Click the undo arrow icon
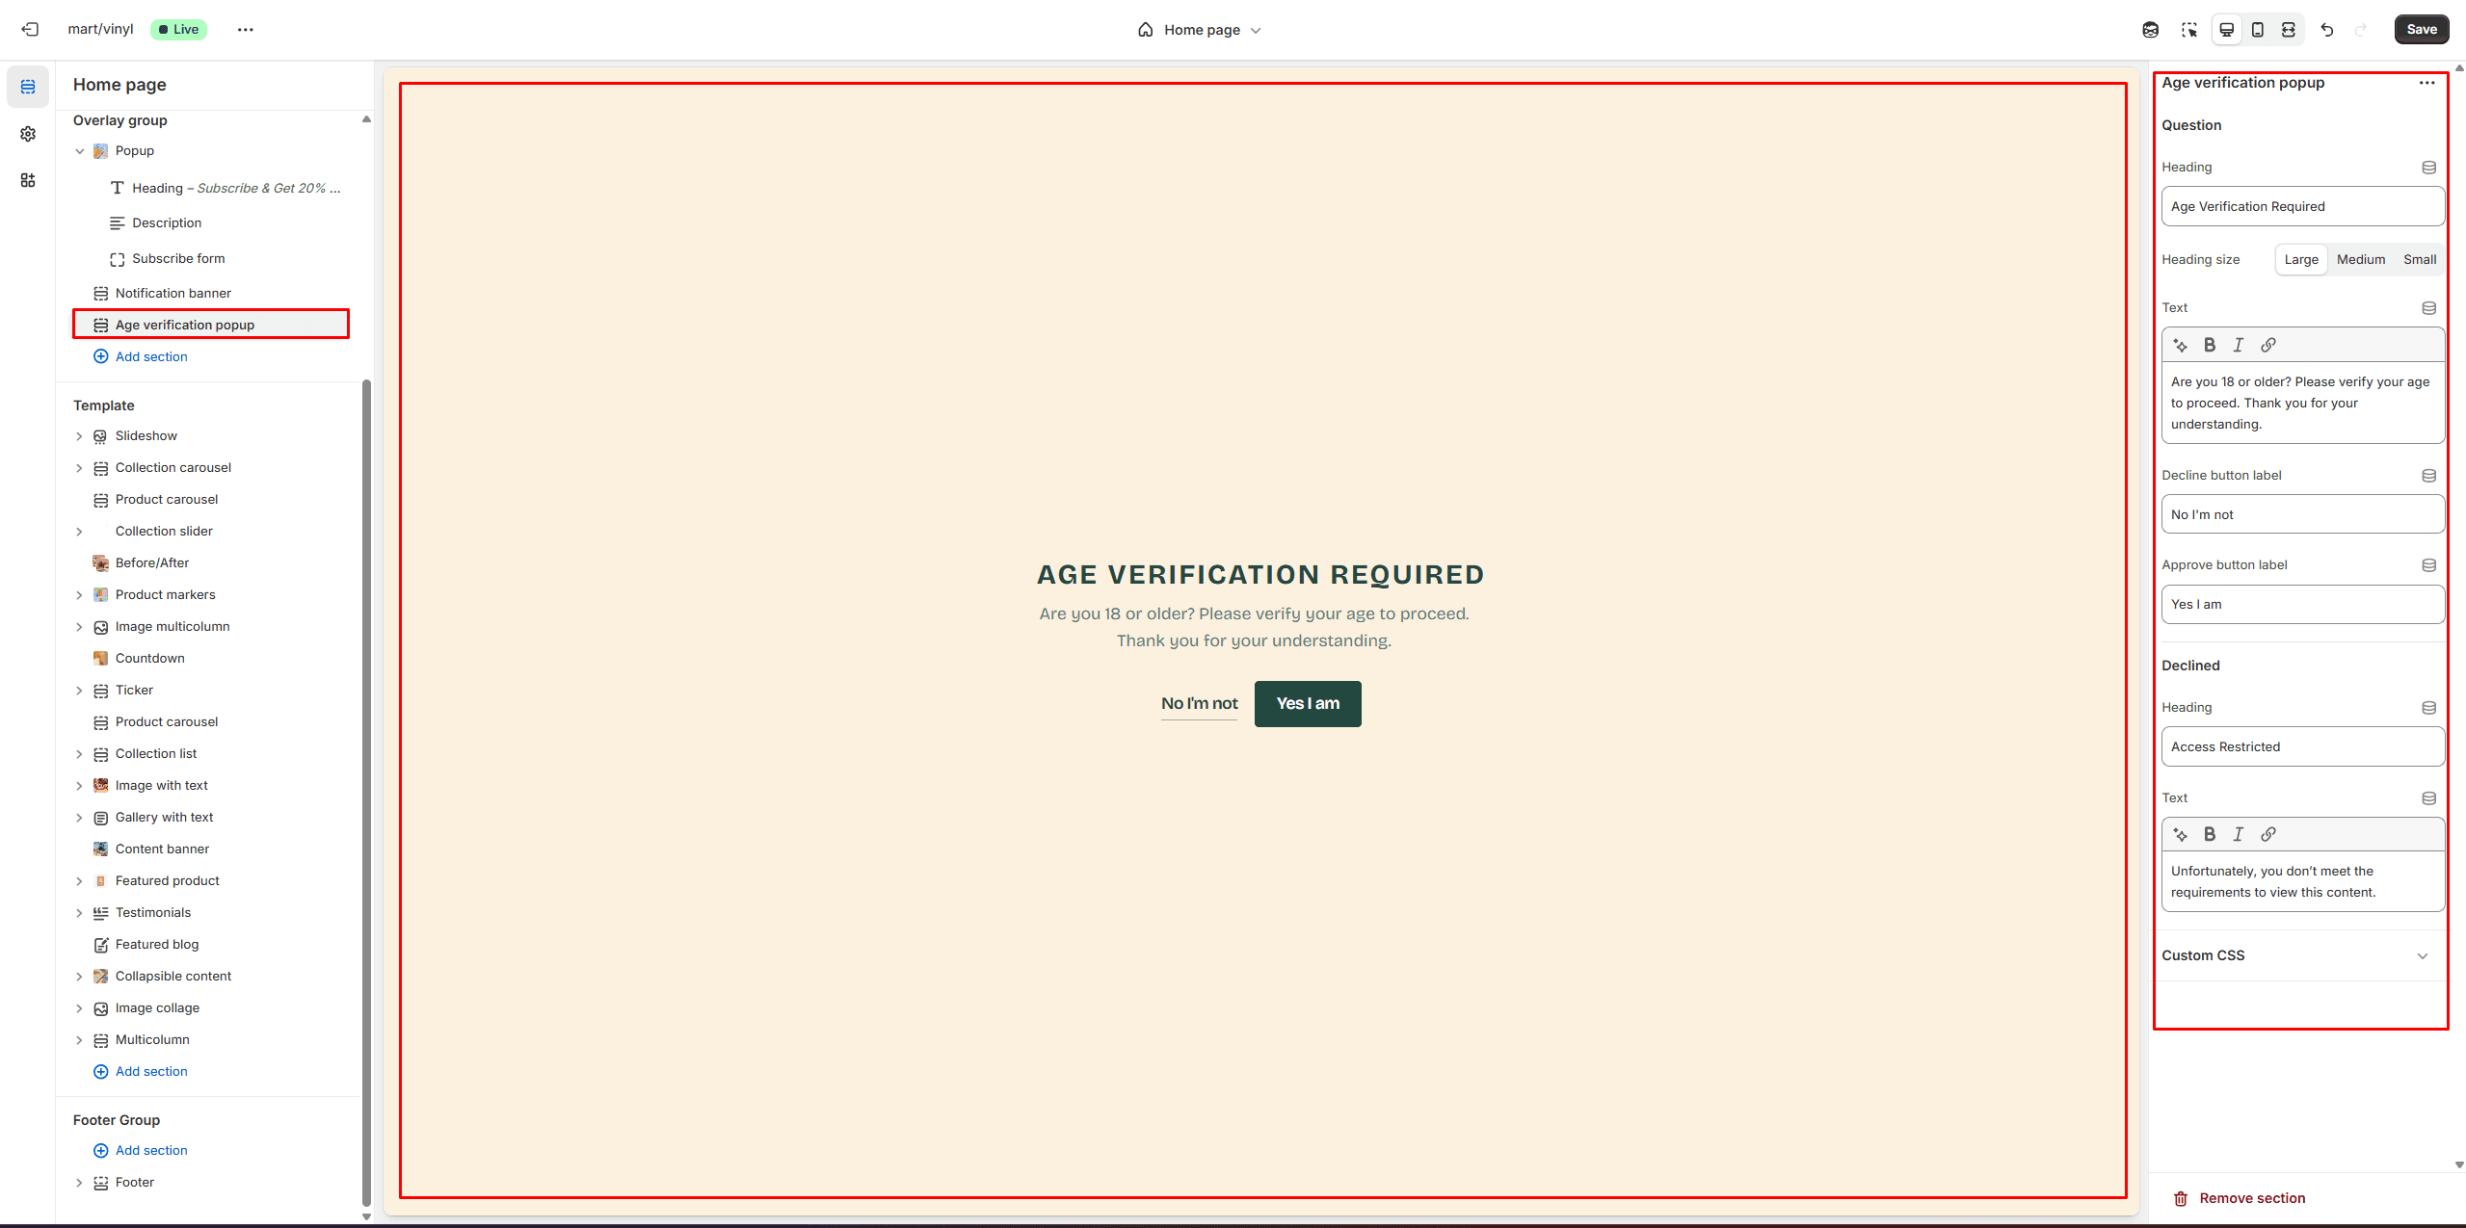The height and width of the screenshot is (1228, 2466). pyautogui.click(x=2326, y=30)
